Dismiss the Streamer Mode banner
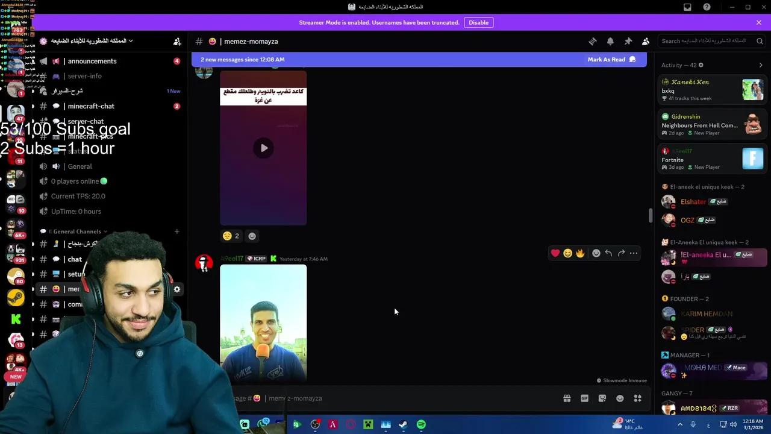The height and width of the screenshot is (434, 771). click(759, 22)
